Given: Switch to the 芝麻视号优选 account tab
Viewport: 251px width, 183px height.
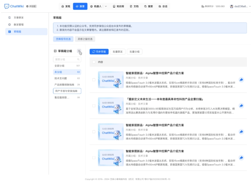Looking at the screenshot, I should (x=63, y=39).
